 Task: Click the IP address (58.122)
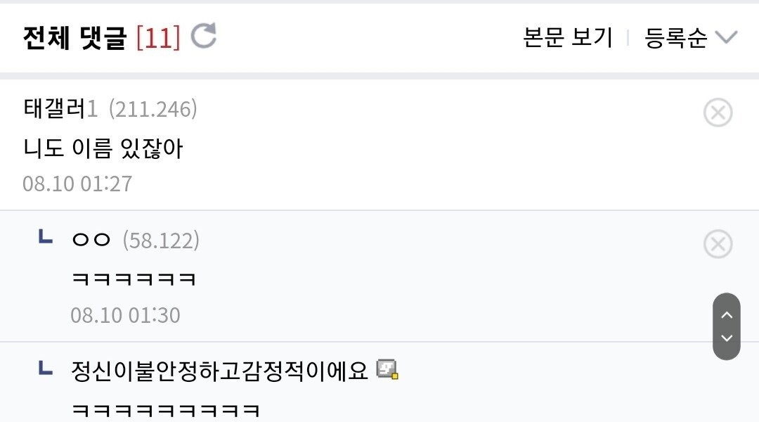coord(161,241)
